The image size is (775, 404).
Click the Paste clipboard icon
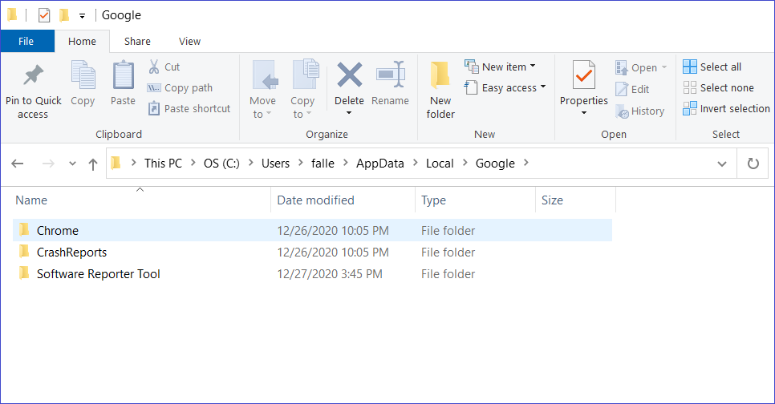pos(123,75)
